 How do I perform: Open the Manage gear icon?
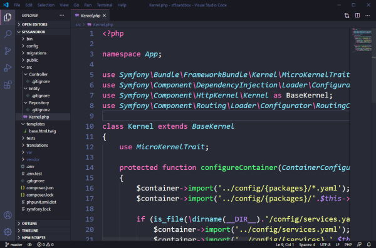pyautogui.click(x=8, y=232)
